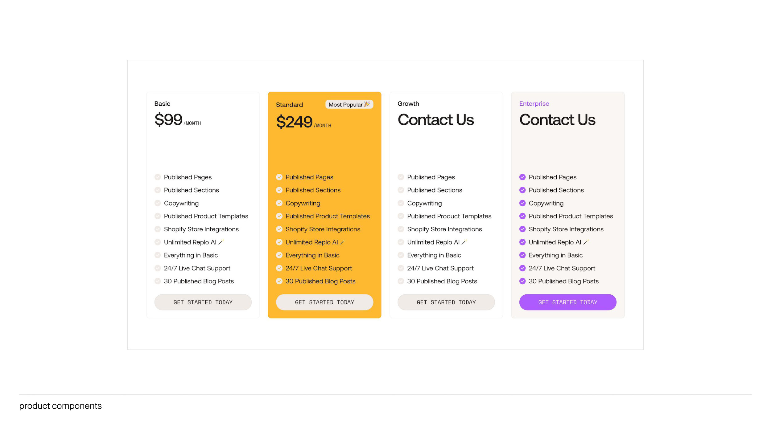Click /MONTH label next to $99
The width and height of the screenshot is (771, 433).
point(192,123)
